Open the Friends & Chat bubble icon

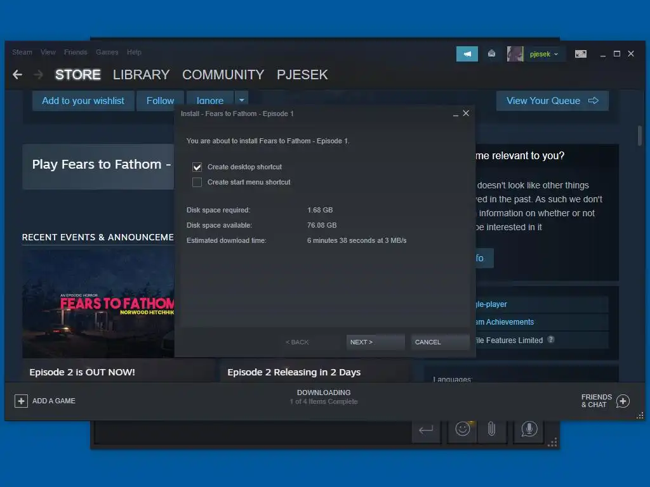coord(623,401)
